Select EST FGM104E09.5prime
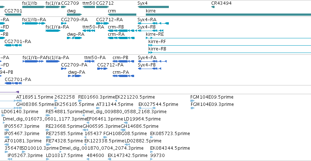This screenshot has width=311, height=161. tap(192, 101)
